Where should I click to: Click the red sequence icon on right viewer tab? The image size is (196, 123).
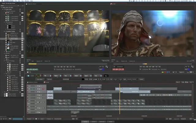tap(111, 4)
